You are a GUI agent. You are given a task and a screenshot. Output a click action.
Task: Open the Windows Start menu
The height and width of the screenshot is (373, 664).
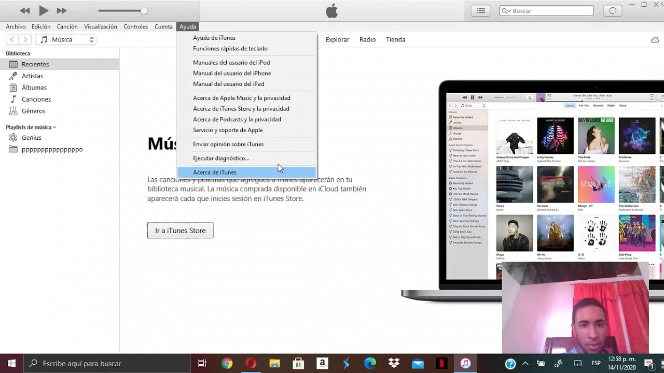[11, 363]
